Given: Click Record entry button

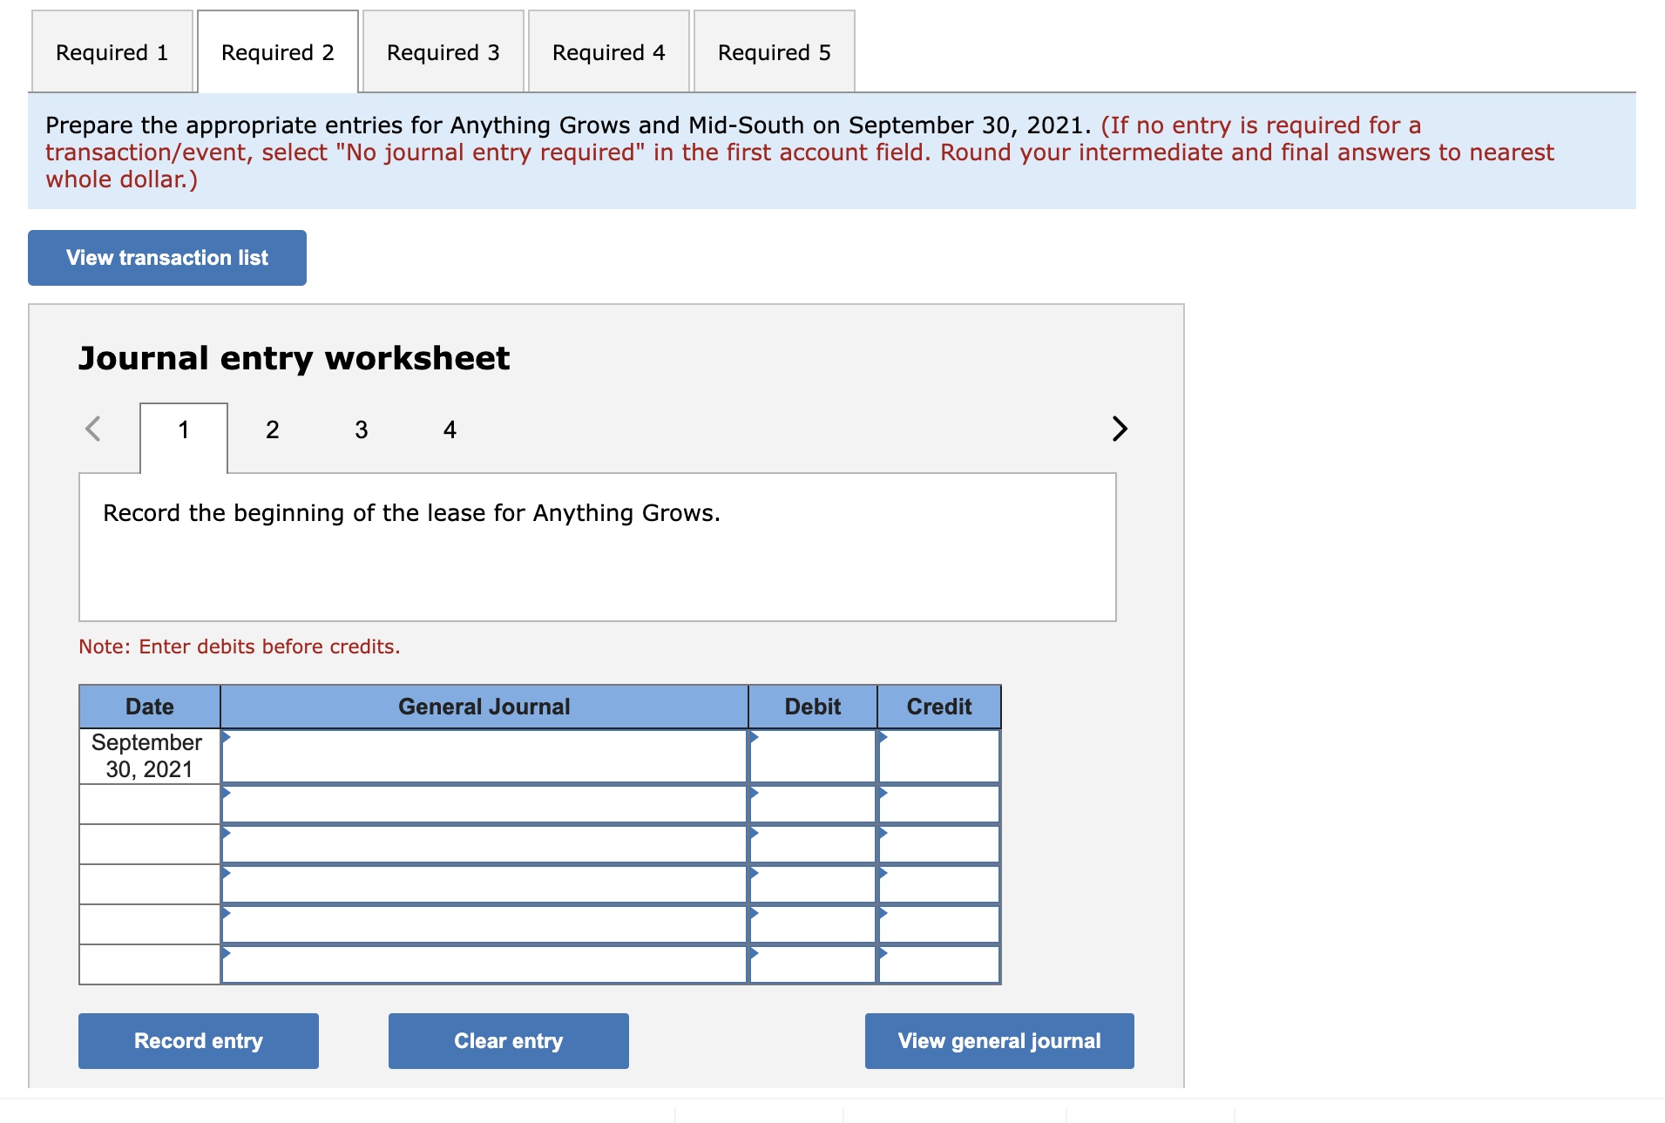Looking at the screenshot, I should 199,1041.
